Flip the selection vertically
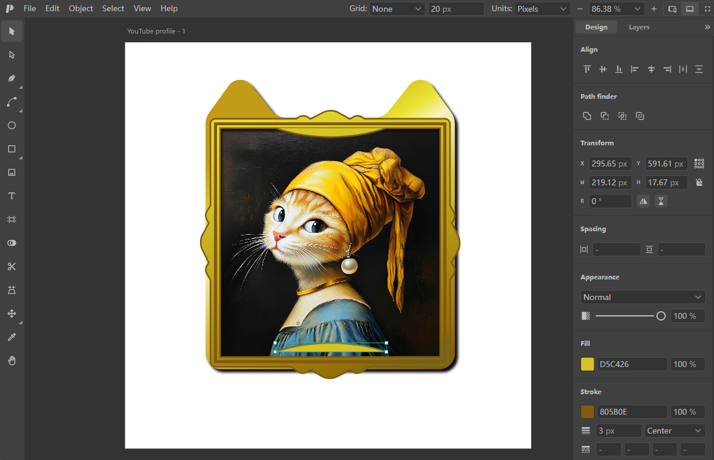The image size is (714, 460). point(661,201)
